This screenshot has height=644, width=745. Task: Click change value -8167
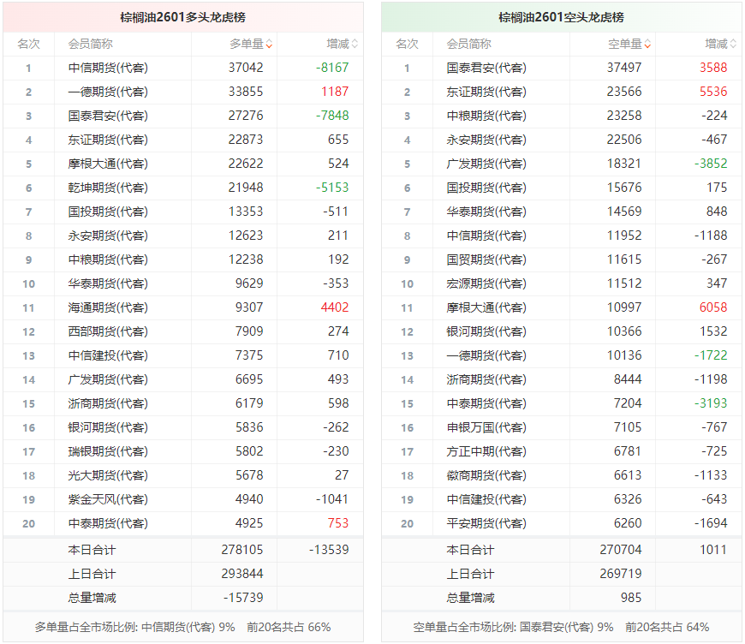[x=332, y=68]
